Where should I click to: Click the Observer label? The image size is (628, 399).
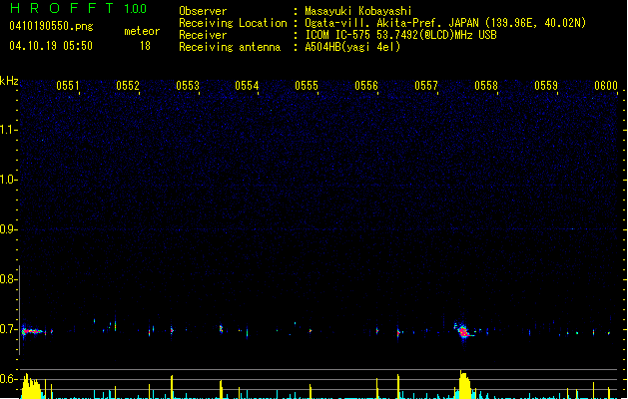click(203, 11)
